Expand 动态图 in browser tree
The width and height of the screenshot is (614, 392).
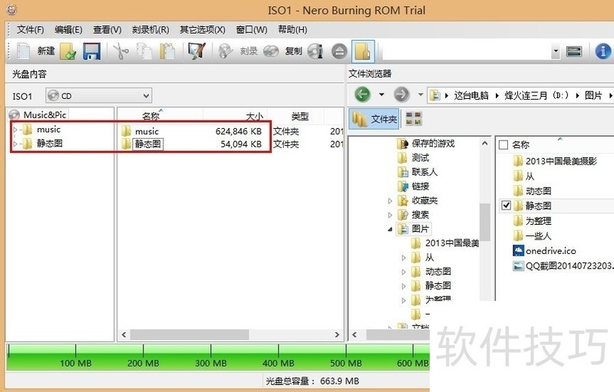point(404,272)
